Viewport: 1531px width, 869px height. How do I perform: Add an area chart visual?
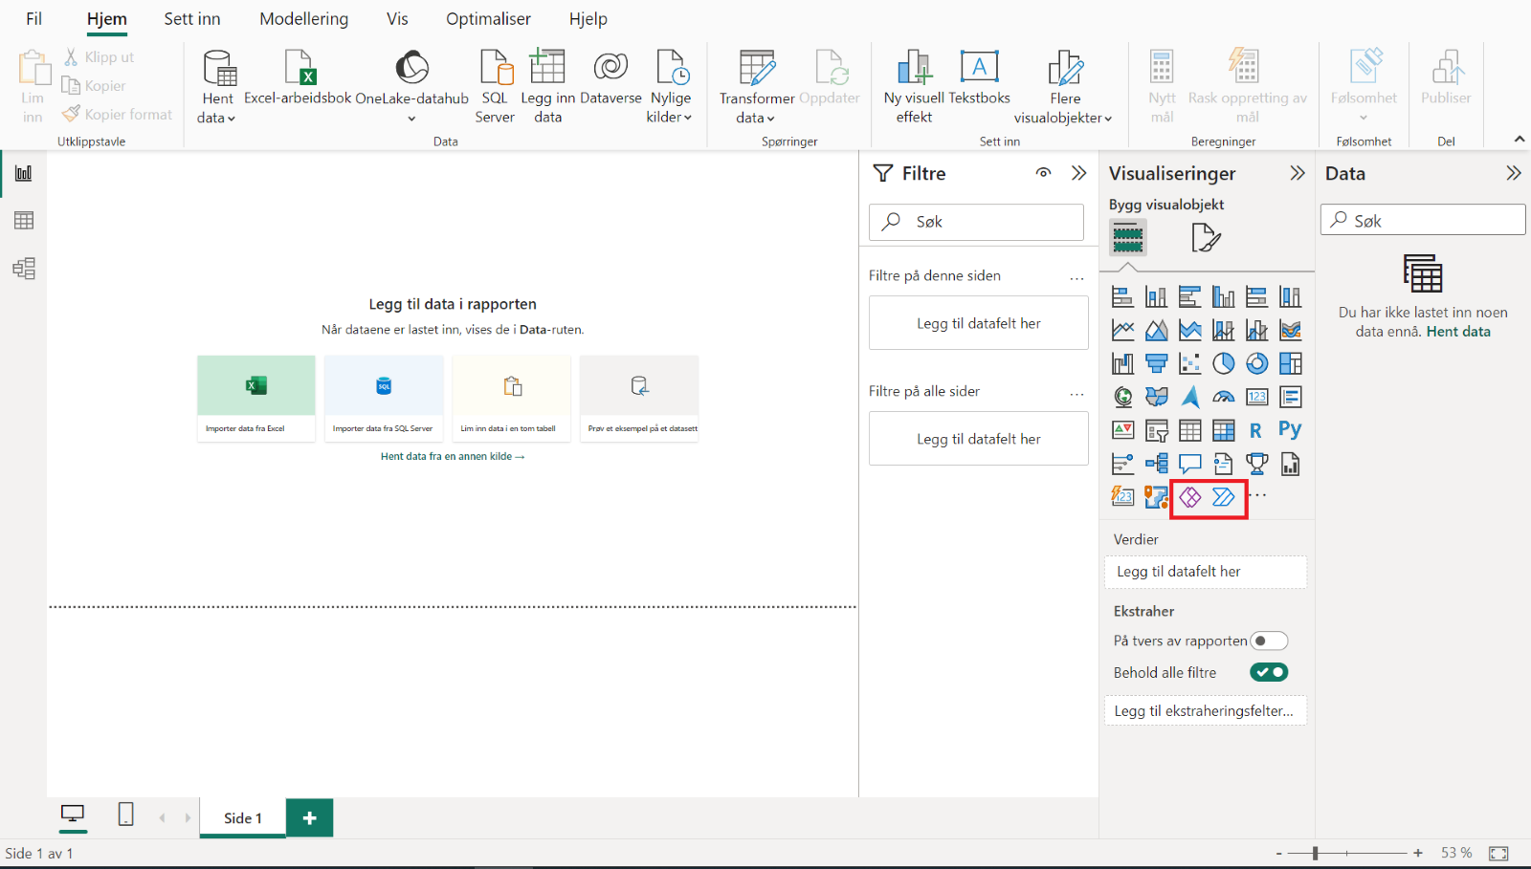coord(1156,331)
